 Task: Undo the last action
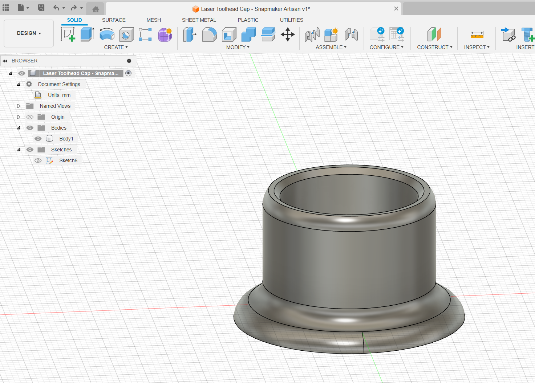point(56,8)
